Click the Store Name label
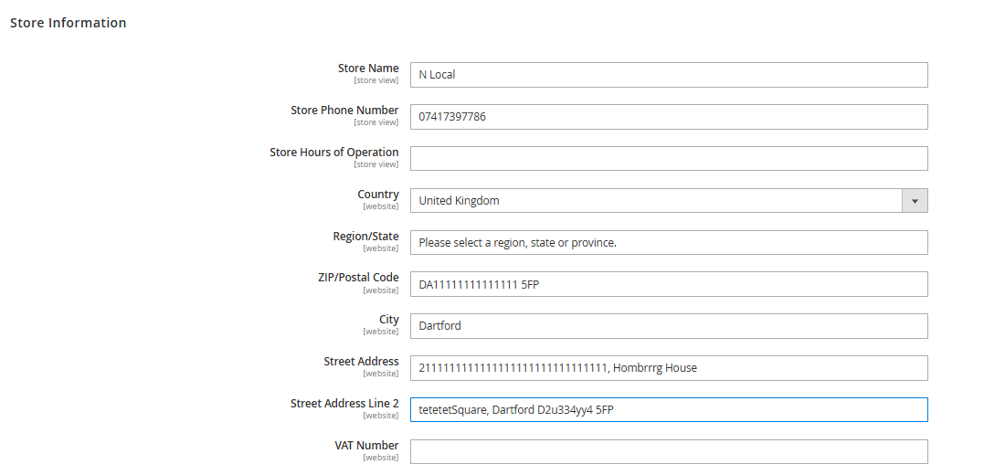 click(x=368, y=69)
